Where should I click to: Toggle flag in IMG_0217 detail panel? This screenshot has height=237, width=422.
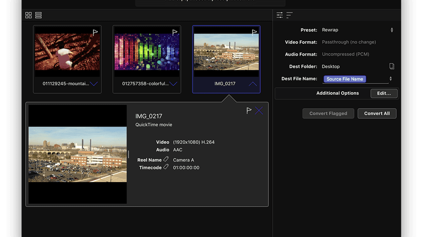tap(249, 110)
